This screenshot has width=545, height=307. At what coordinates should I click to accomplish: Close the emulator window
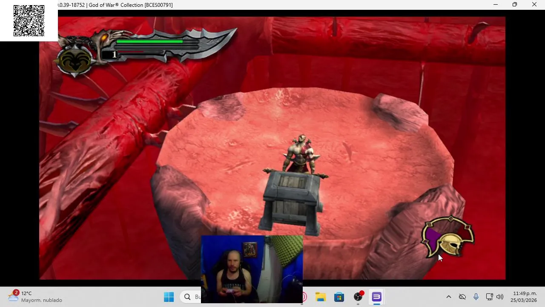click(x=534, y=5)
